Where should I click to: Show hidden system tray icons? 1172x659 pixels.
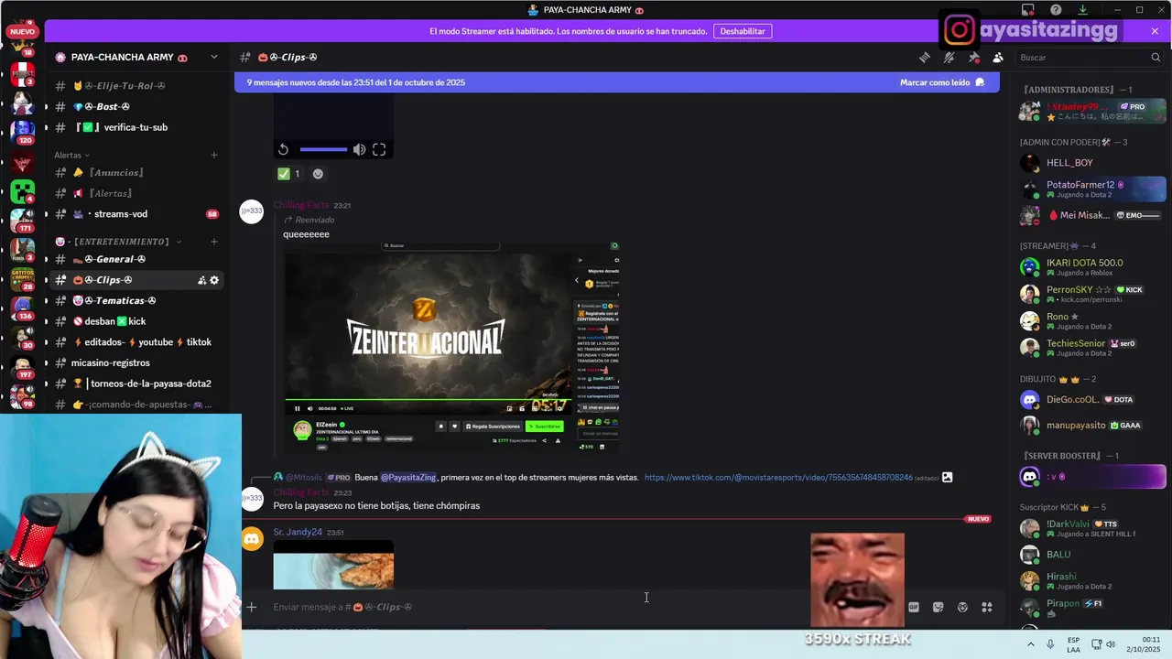1031,644
